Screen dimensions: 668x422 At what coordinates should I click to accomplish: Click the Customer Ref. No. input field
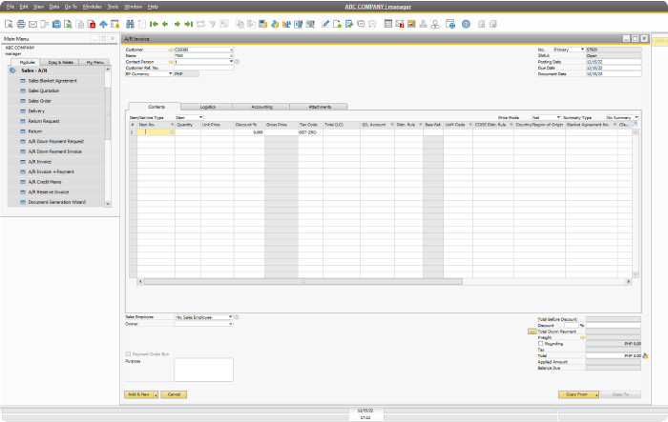click(203, 68)
